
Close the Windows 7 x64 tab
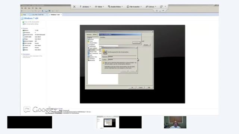coord(61,15)
